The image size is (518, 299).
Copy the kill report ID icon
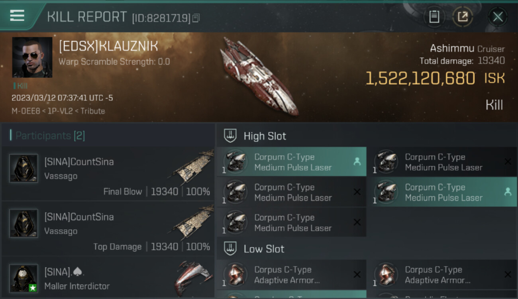pos(196,18)
